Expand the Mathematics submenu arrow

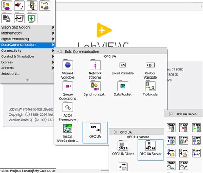(x=53, y=33)
